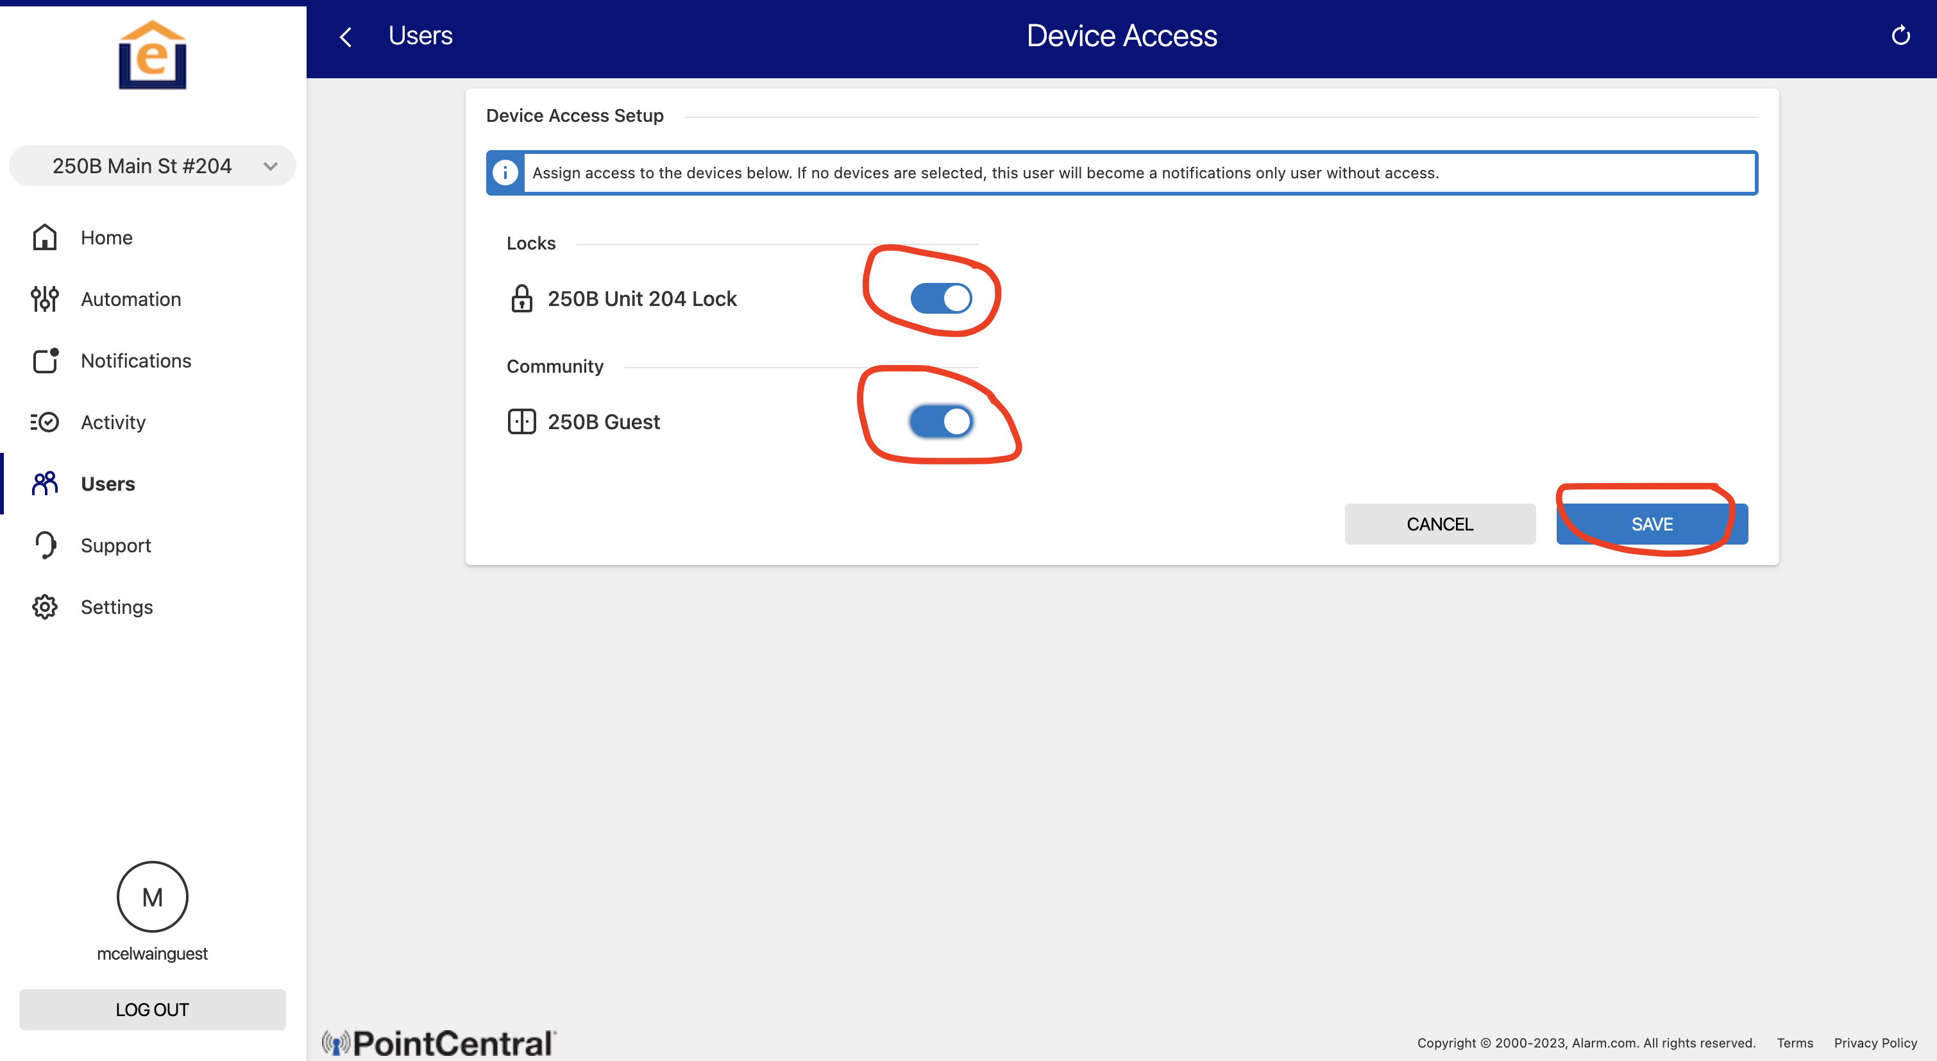Click the Automation sliders icon
This screenshot has height=1061, width=1937.
pos(44,298)
